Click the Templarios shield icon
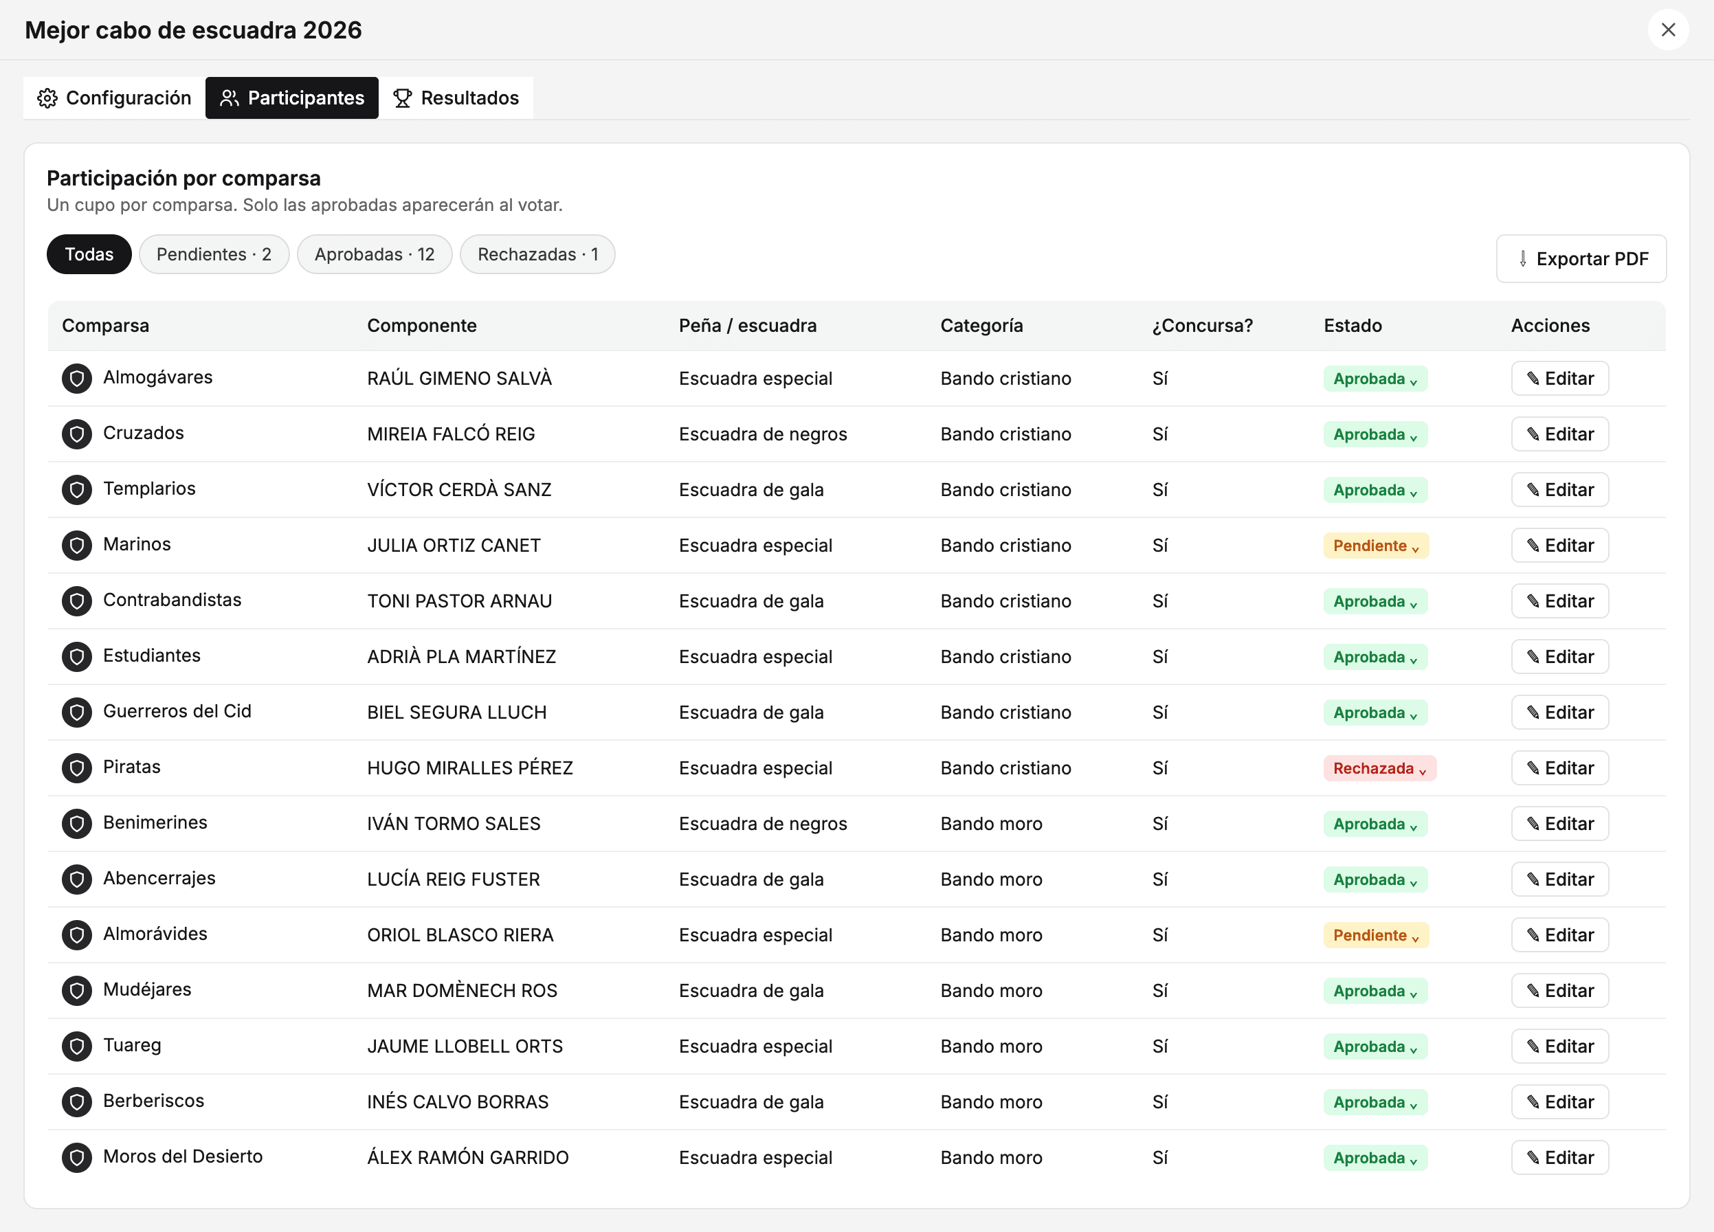The width and height of the screenshot is (1714, 1232). [x=76, y=489]
